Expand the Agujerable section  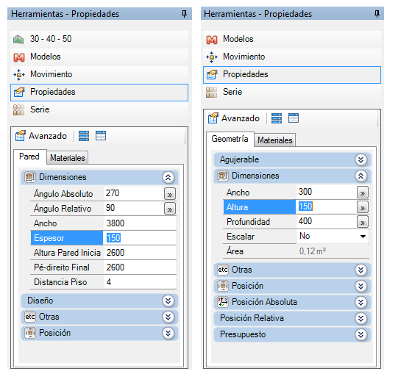[x=361, y=159]
